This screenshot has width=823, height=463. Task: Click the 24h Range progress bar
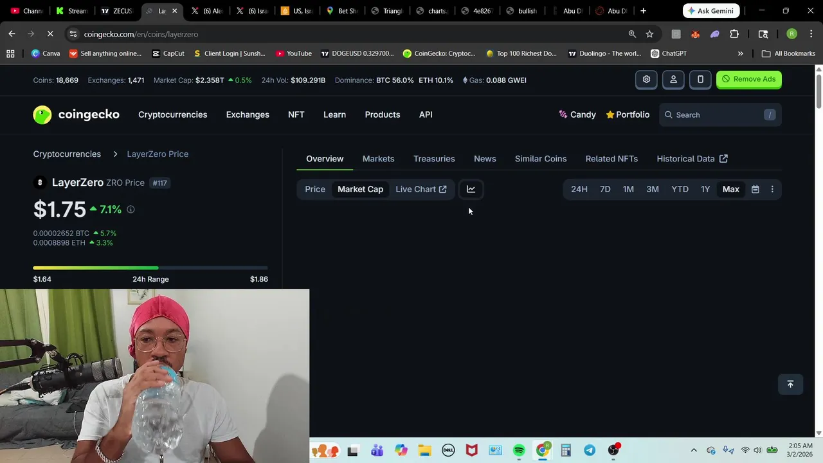150,268
